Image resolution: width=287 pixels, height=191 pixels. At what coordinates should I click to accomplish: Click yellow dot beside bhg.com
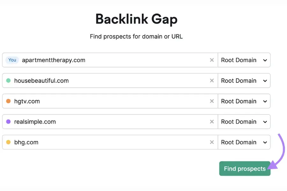pyautogui.click(x=8, y=142)
